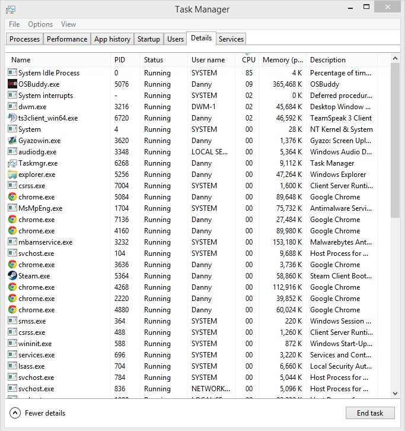Select svchost.exe with PID 836
Screen dimensions: 405x431
[36, 388]
